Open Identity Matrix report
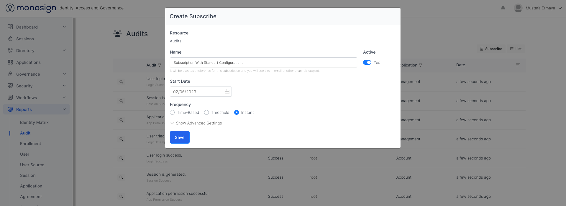 pos(34,122)
